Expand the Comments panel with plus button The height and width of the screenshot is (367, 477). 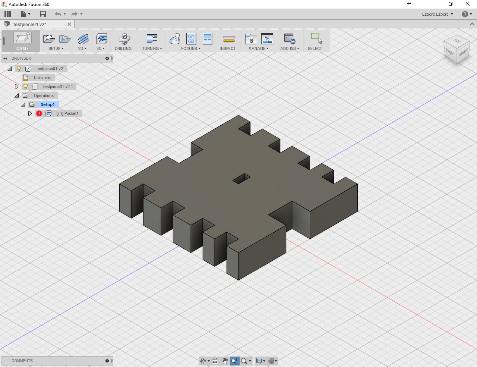coord(107,361)
